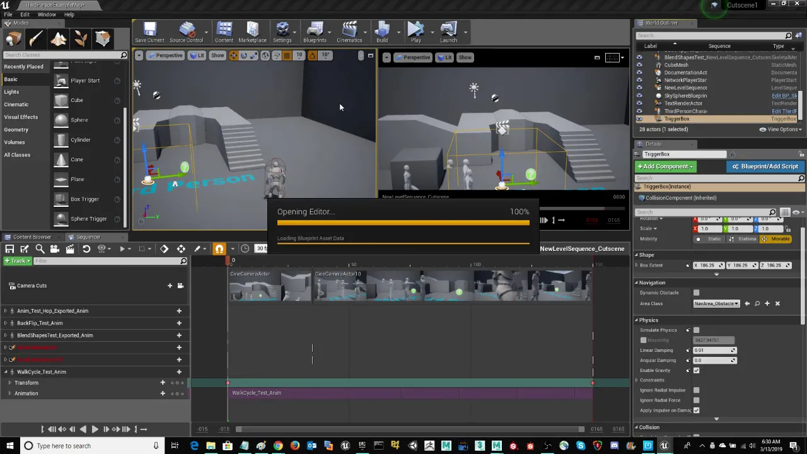The image size is (807, 454).
Task: Uncheck the Enable Gravity checkbox
Action: 696,370
